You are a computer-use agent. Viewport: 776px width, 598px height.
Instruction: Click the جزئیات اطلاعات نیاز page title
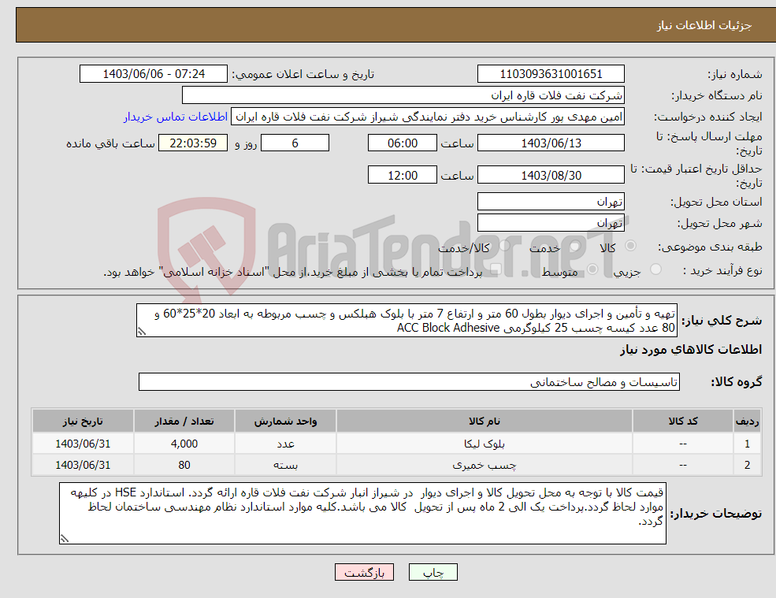pos(704,24)
